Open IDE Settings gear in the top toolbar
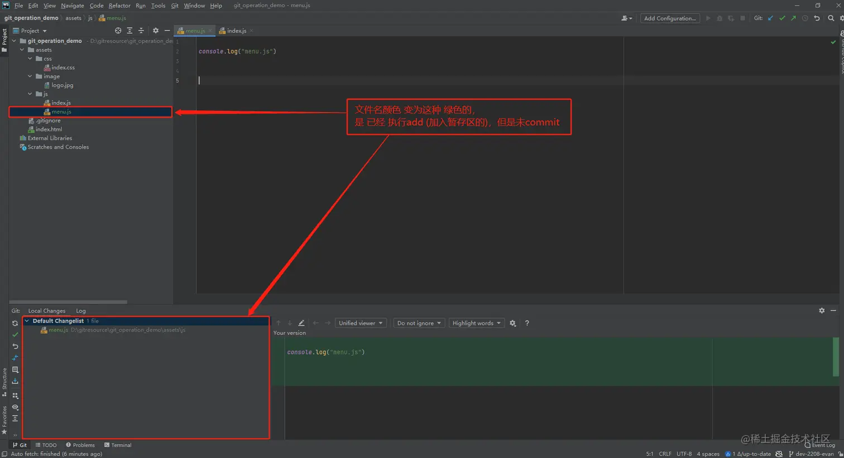This screenshot has height=458, width=844. pos(841,18)
